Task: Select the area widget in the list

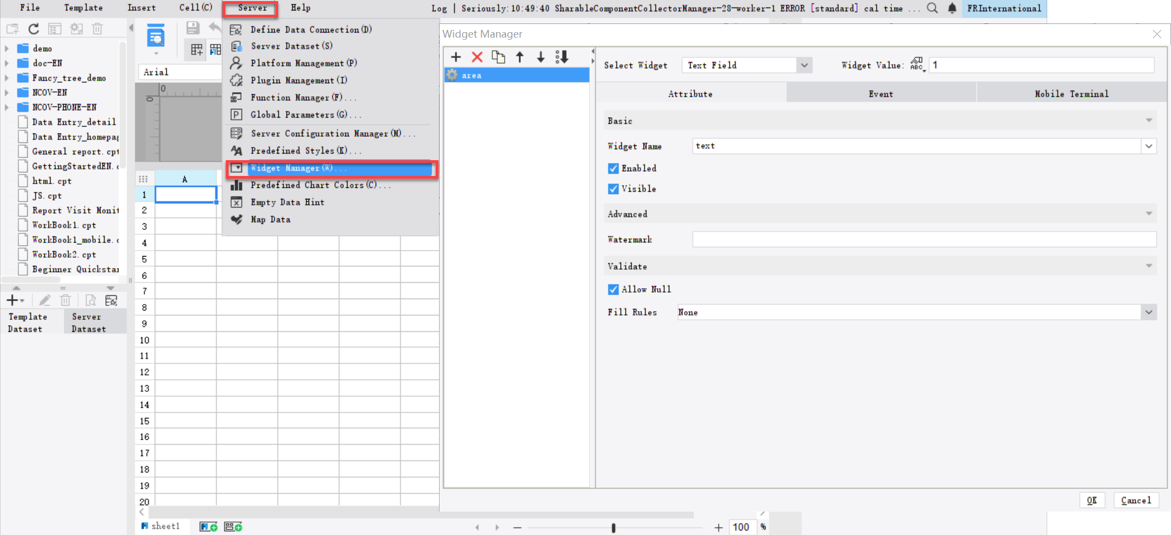Action: [517, 75]
